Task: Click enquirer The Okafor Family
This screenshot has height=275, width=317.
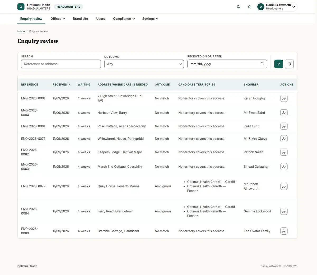Action: click(x=257, y=231)
